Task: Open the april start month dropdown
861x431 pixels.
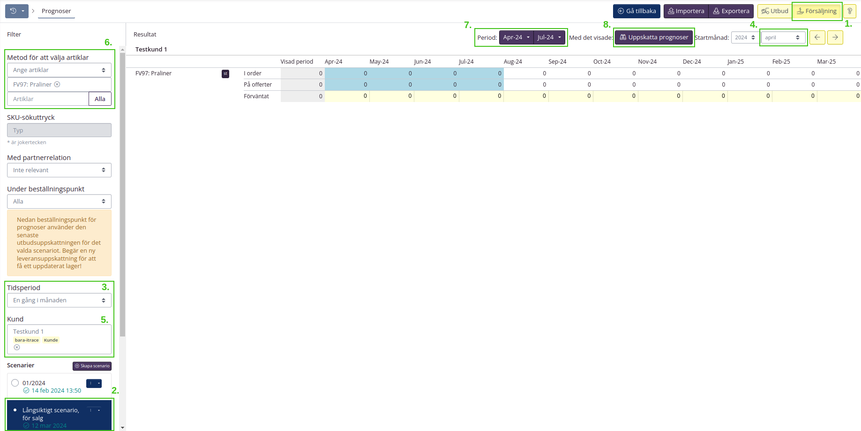Action: [782, 37]
